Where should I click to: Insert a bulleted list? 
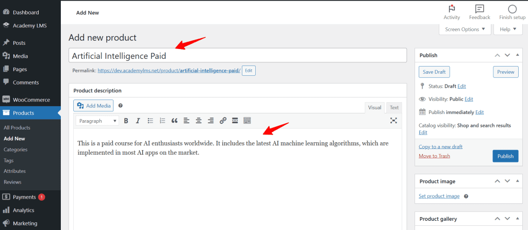[x=151, y=121]
